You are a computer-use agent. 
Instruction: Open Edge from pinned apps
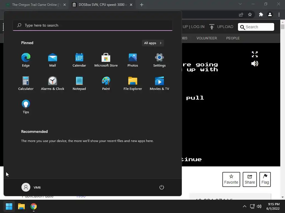tap(26, 60)
